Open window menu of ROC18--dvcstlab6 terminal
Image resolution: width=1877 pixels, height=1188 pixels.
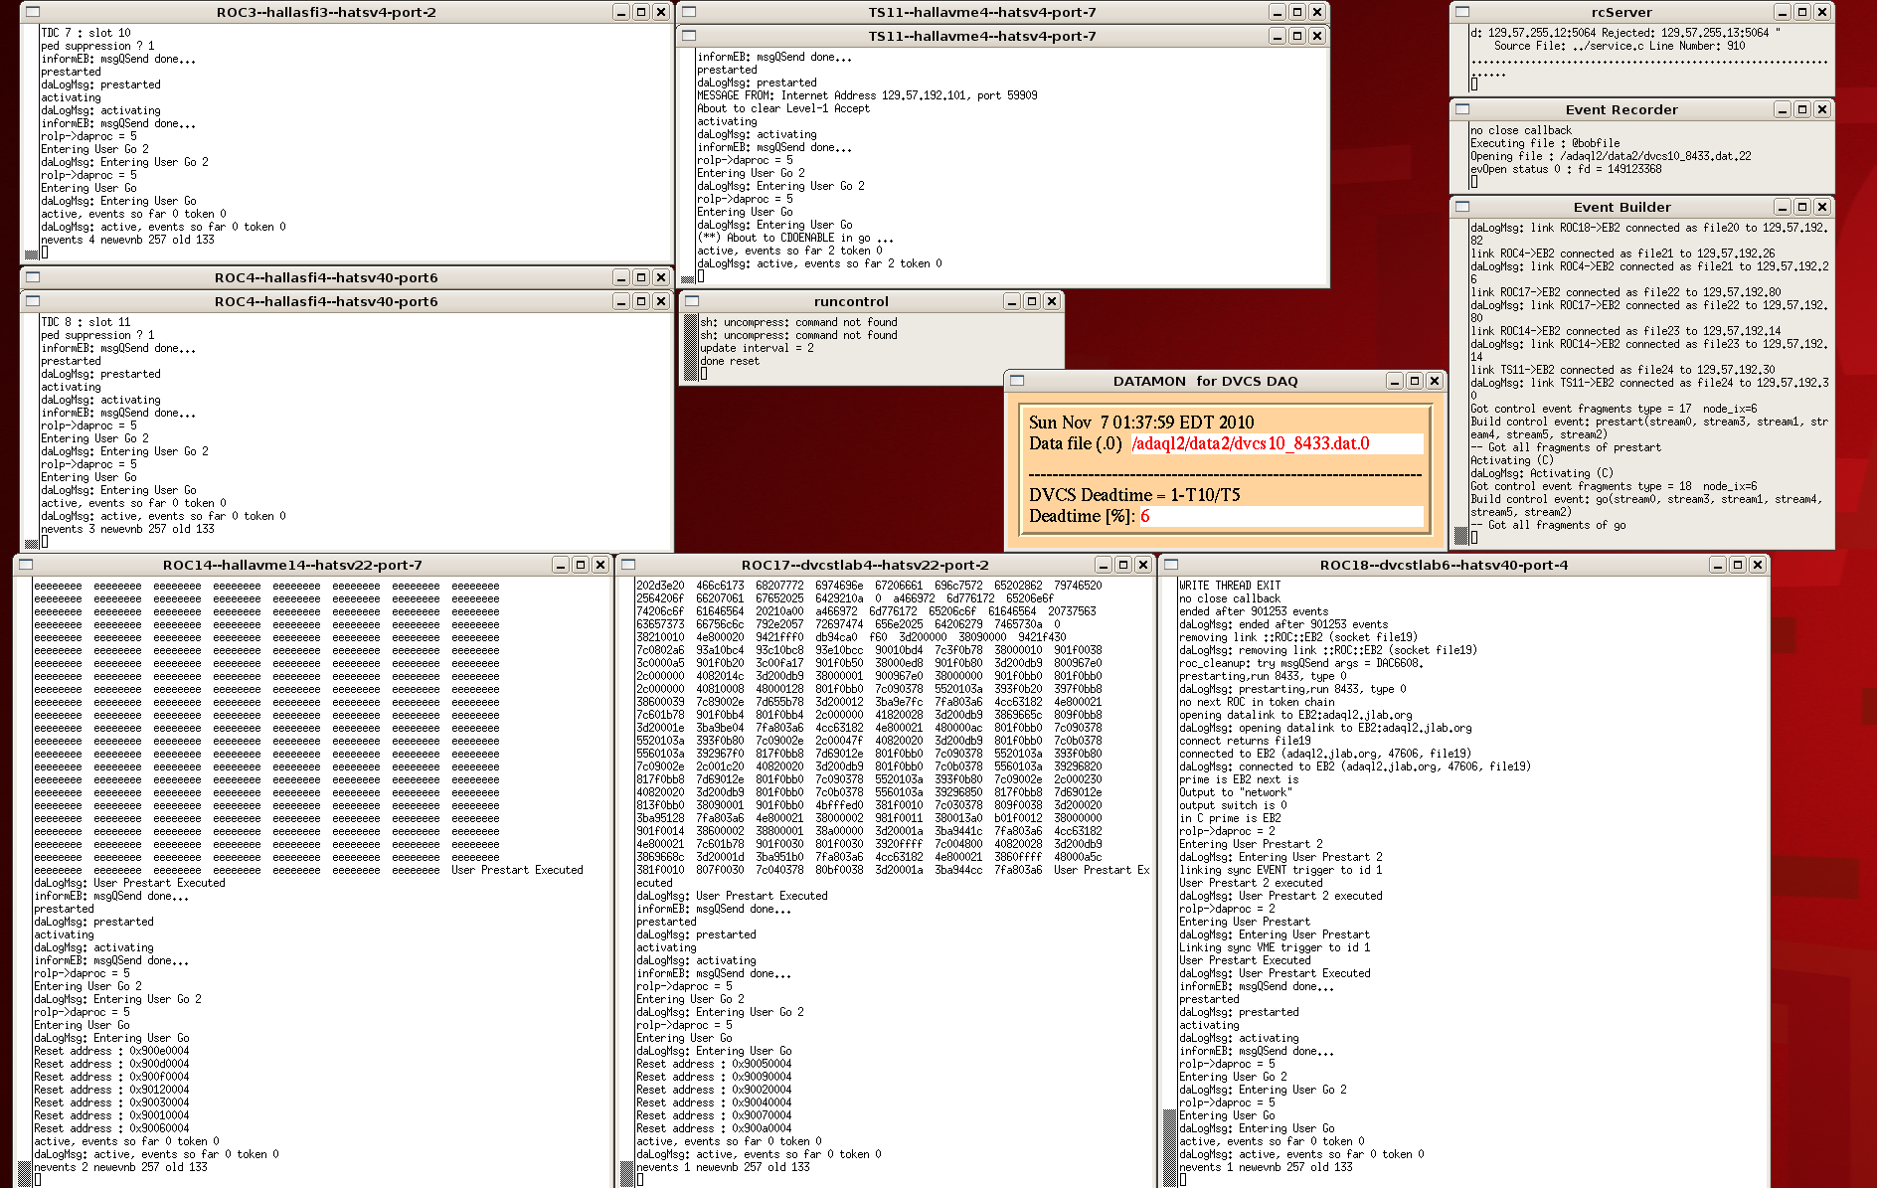[x=1171, y=565]
